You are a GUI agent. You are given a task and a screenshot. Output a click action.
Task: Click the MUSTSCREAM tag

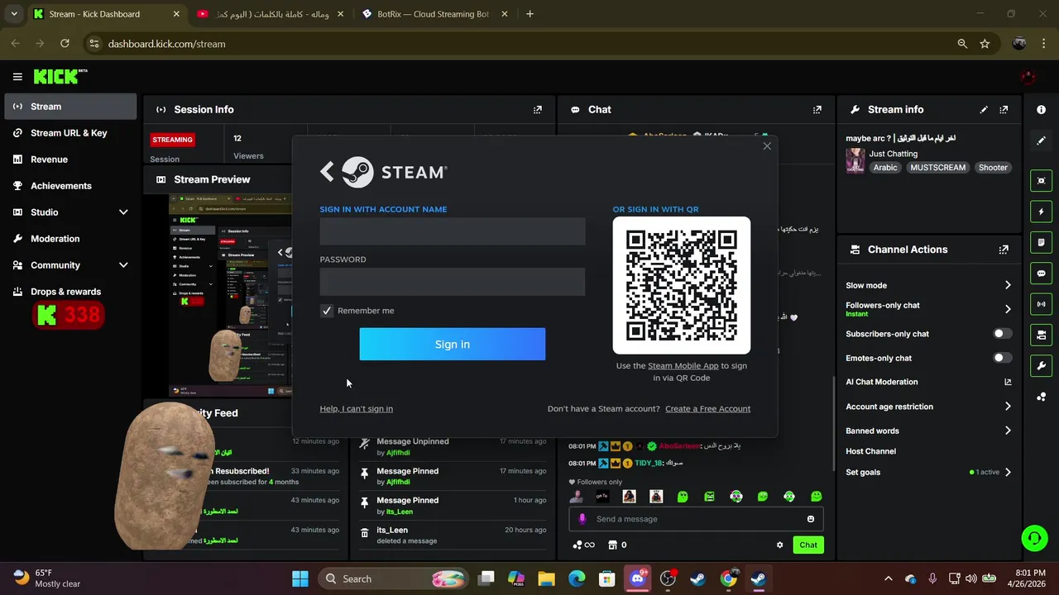(x=938, y=167)
